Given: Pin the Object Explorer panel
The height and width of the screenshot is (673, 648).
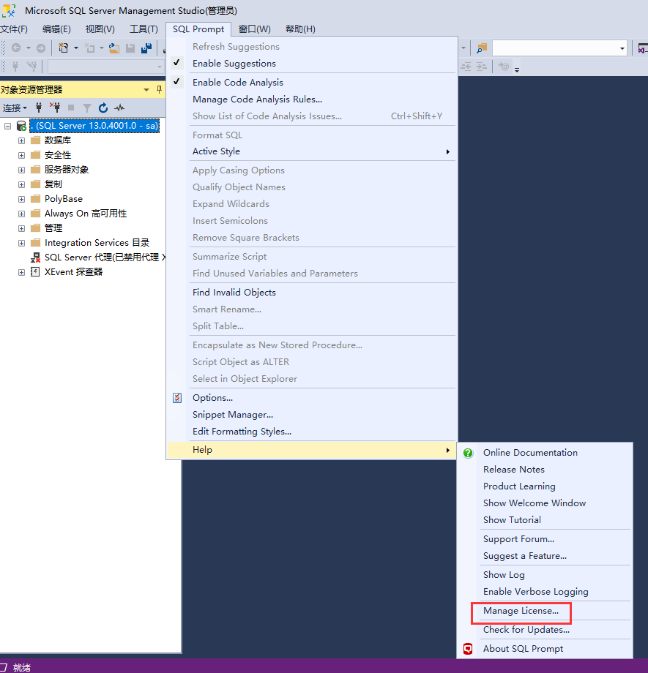Looking at the screenshot, I should [160, 89].
